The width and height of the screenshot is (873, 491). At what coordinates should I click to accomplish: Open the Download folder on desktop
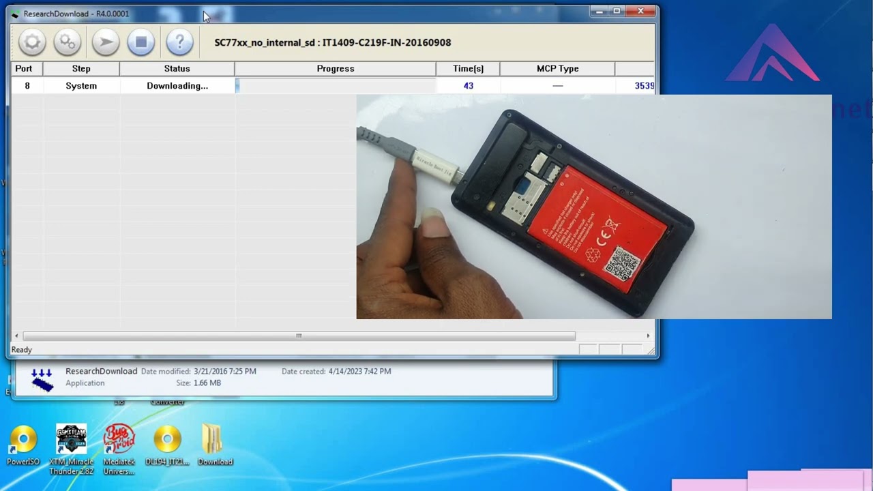[x=215, y=446]
